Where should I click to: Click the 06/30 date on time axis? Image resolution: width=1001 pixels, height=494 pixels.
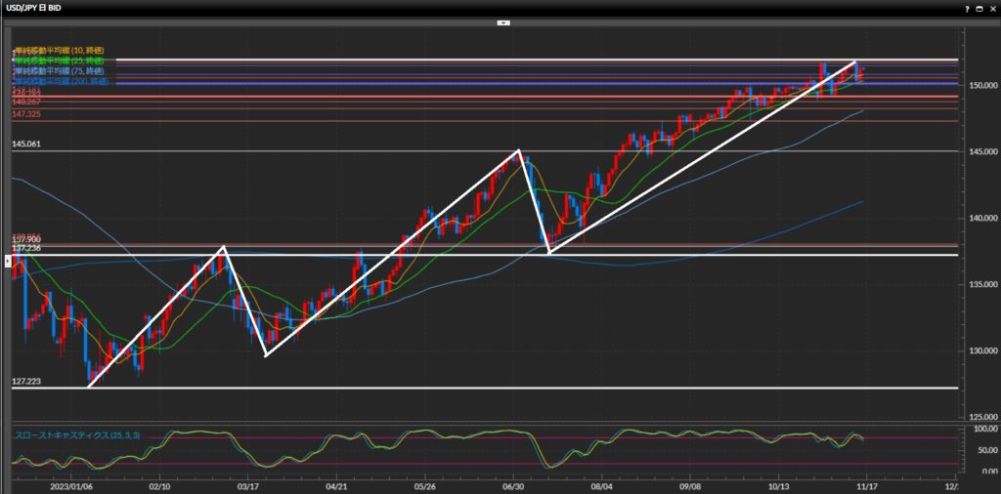(x=514, y=483)
